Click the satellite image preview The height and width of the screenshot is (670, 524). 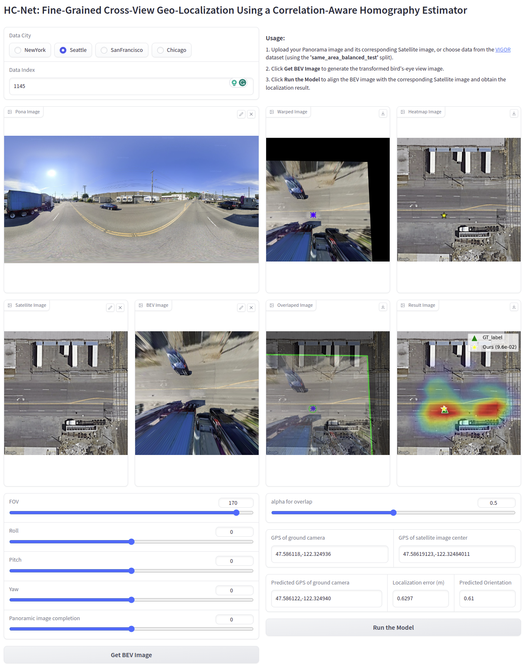(x=66, y=393)
